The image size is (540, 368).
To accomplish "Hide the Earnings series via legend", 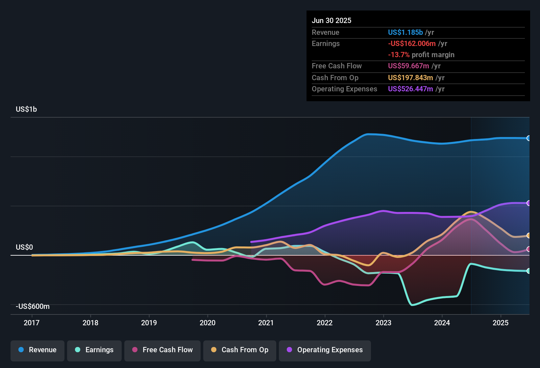I will click(x=94, y=350).
